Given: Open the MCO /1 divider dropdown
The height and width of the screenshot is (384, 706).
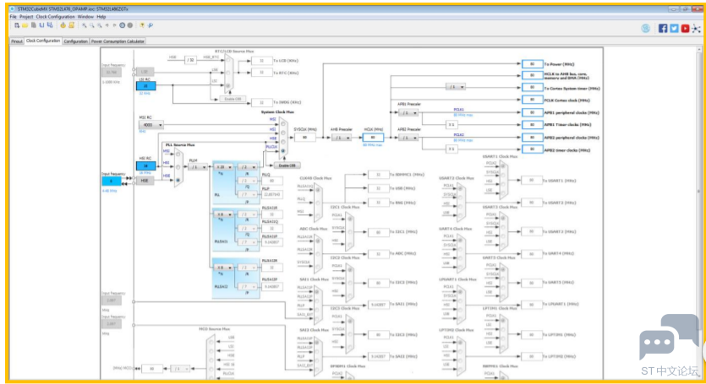Looking at the screenshot, I should tap(181, 369).
